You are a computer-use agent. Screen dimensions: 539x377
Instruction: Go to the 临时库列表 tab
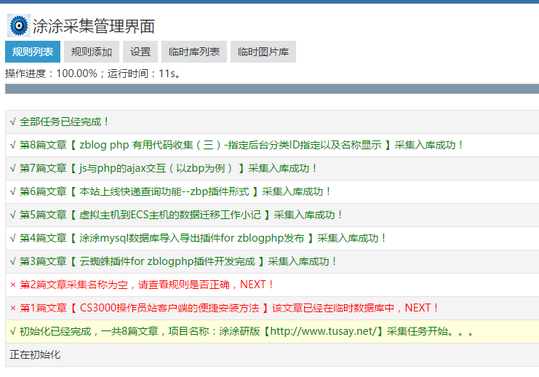click(194, 52)
